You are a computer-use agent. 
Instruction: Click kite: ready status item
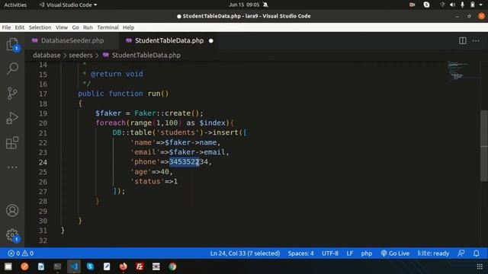[x=433, y=253]
